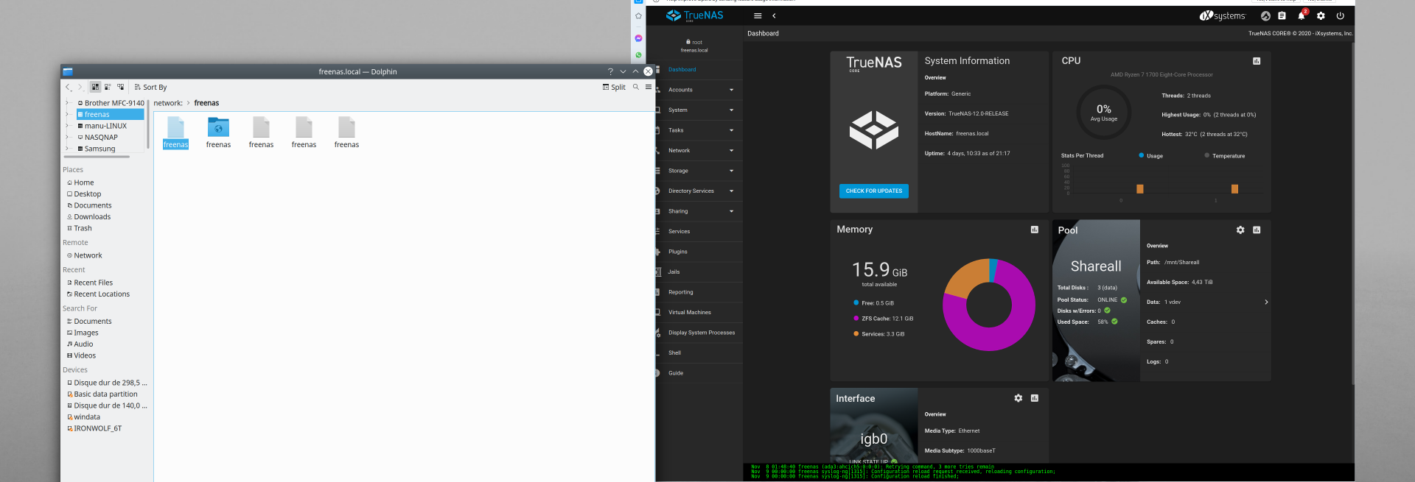Image resolution: width=1415 pixels, height=482 pixels.
Task: Open the TrueNAS task manager clipboard icon
Action: click(1282, 15)
